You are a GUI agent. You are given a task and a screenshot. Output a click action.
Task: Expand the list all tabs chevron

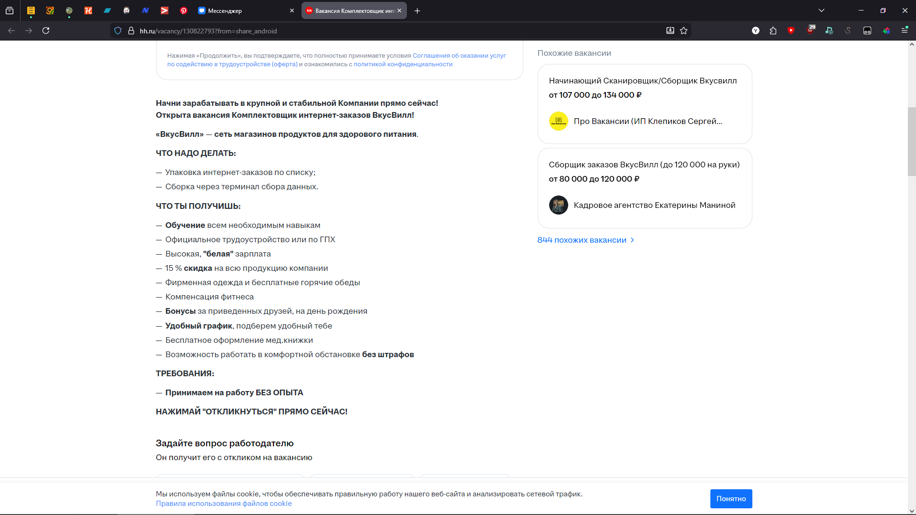pyautogui.click(x=822, y=10)
